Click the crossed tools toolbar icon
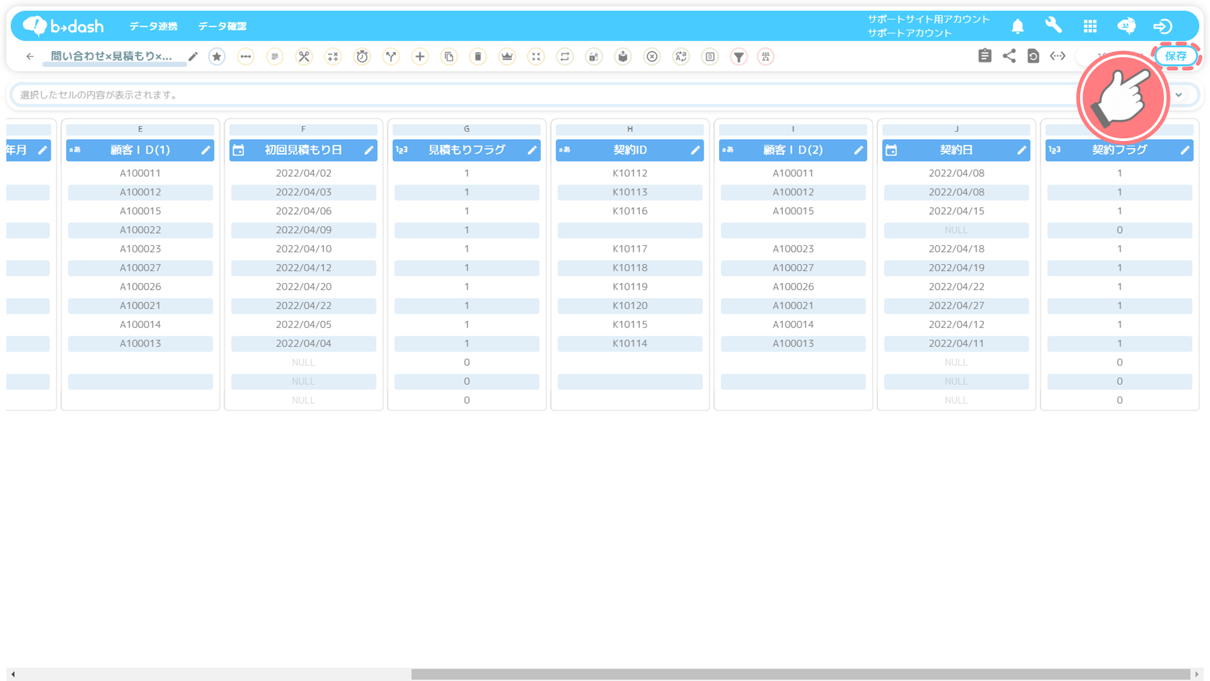1210x681 pixels. [304, 57]
